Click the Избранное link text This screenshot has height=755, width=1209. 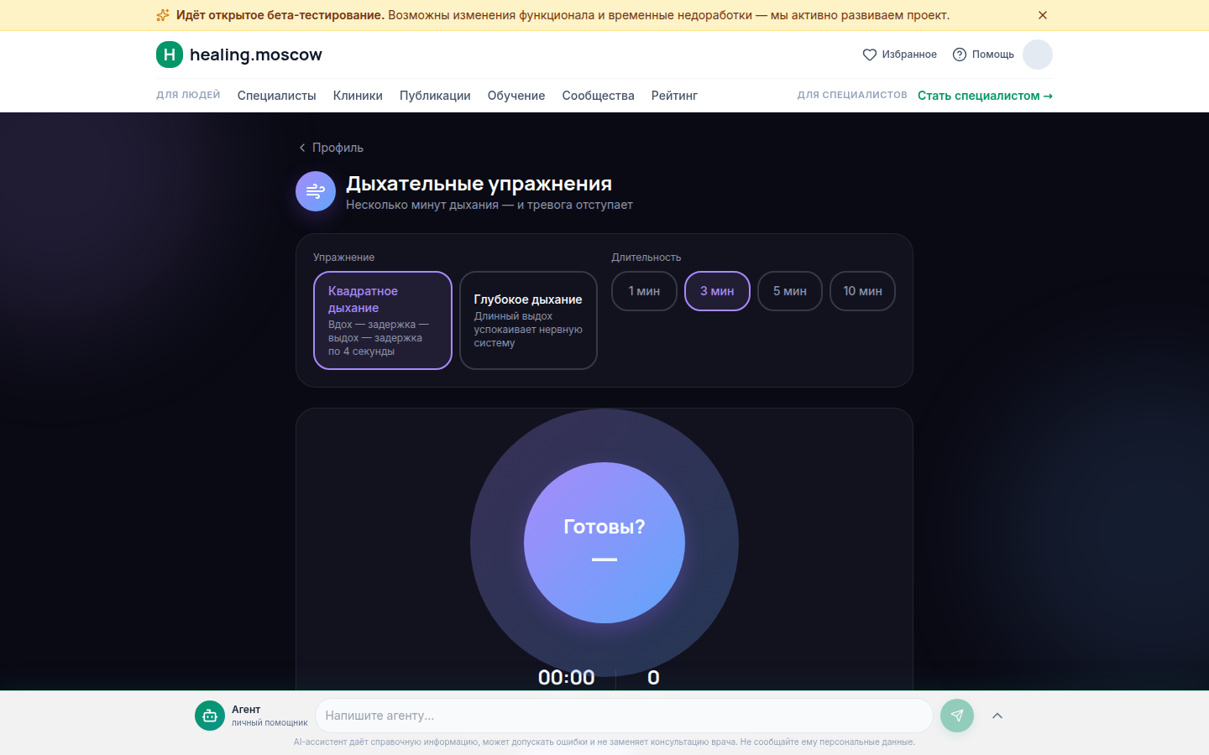(x=909, y=55)
